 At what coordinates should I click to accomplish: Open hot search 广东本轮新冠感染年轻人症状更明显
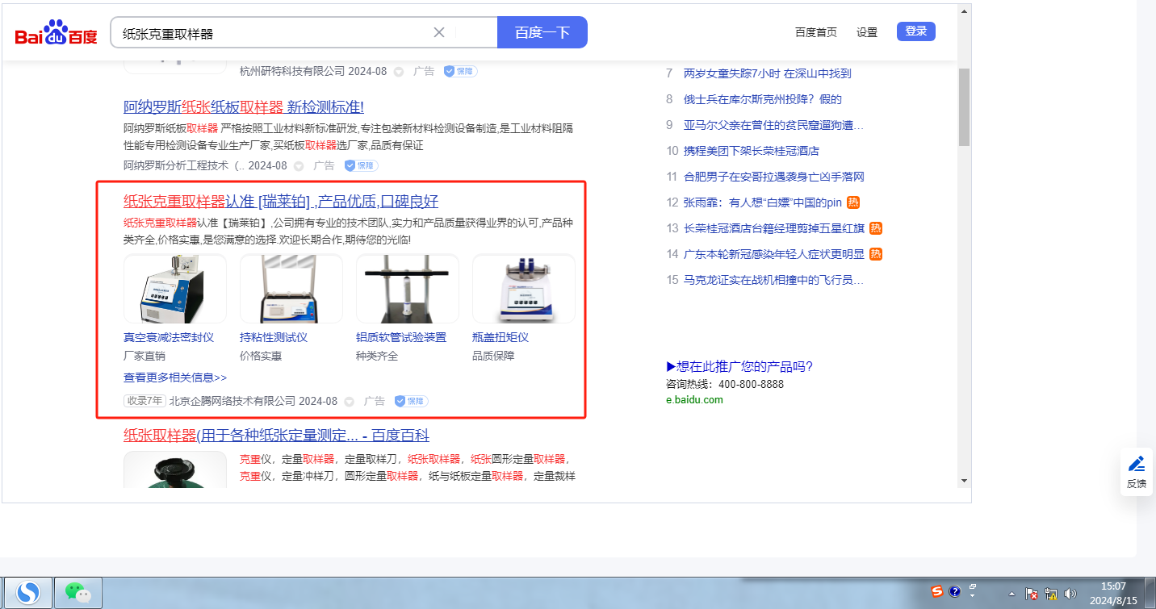click(x=774, y=254)
